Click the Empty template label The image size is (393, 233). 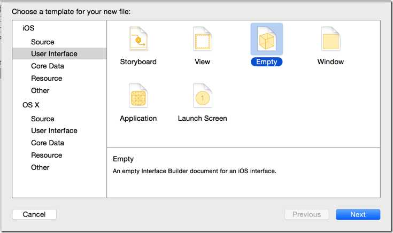267,61
